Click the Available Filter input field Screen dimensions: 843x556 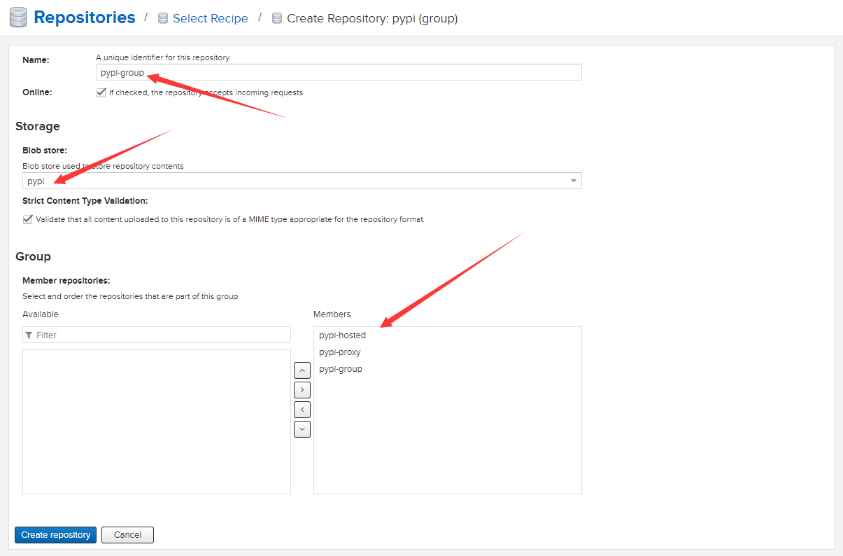pyautogui.click(x=157, y=335)
